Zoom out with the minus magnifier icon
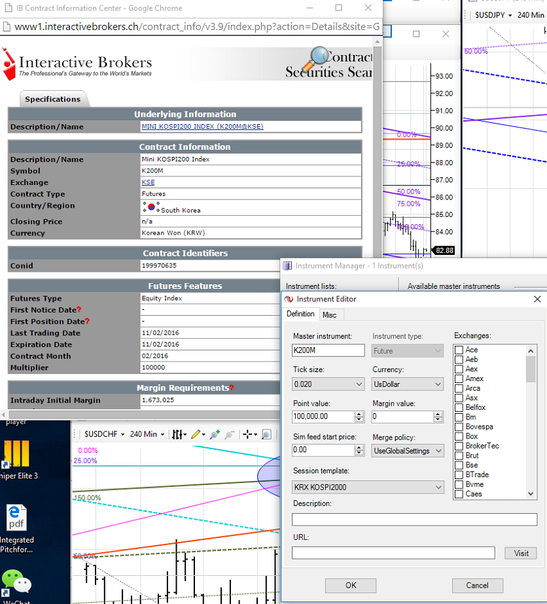Screen dimensions: 547x604 [x=230, y=435]
